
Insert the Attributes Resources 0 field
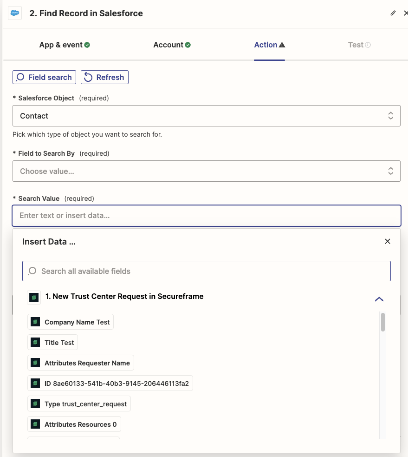coord(74,424)
